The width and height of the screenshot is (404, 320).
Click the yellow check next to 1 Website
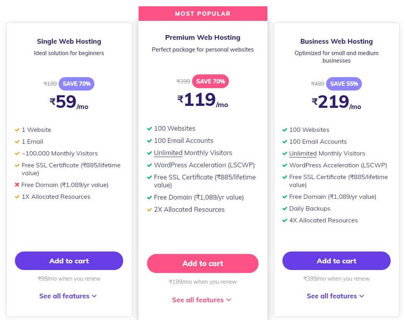(x=17, y=130)
